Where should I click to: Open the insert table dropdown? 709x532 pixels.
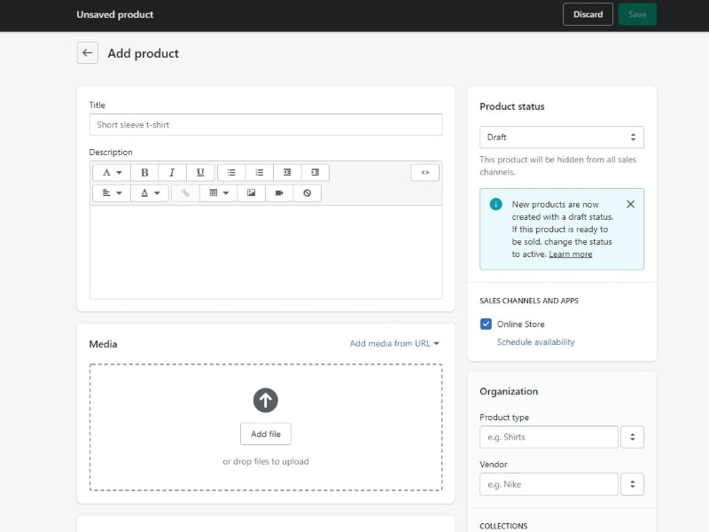pyautogui.click(x=218, y=192)
